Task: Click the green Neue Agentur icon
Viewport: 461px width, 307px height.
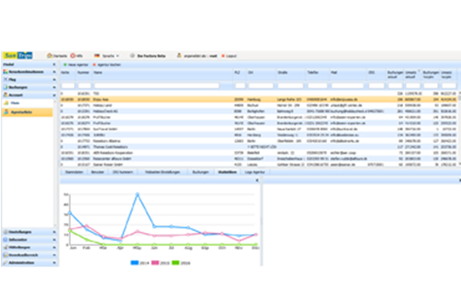Action: 65,64
